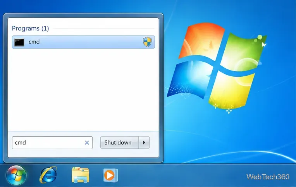Open Windows Media Player from taskbar
296x187 pixels.
point(111,175)
